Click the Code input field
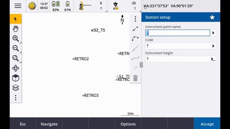 tap(178, 46)
